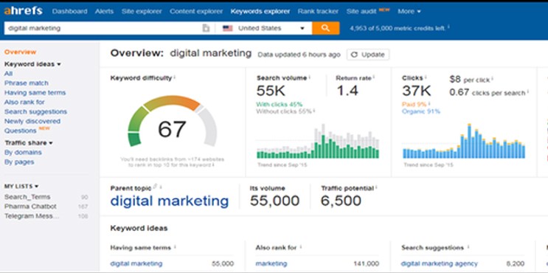
Task: Open the United States country dropdown
Action: click(x=263, y=28)
